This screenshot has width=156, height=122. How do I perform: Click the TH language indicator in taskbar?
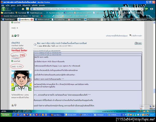click(x=123, y=115)
